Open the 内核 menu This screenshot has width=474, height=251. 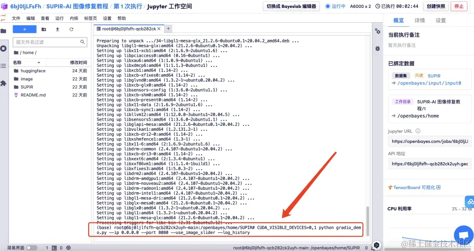click(74, 18)
